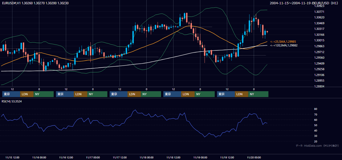Click price axis label 1.30166
The image size is (342, 160).
(320, 35)
